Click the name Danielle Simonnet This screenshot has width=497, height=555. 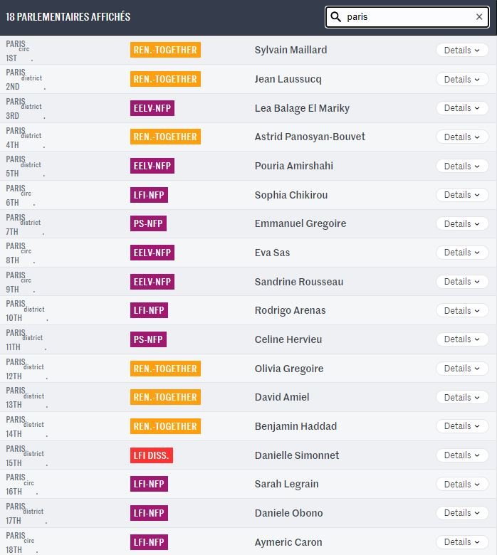[296, 455]
